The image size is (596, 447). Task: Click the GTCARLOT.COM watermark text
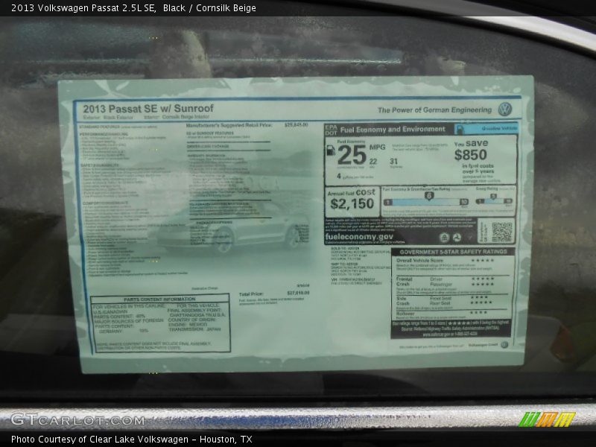77,419
